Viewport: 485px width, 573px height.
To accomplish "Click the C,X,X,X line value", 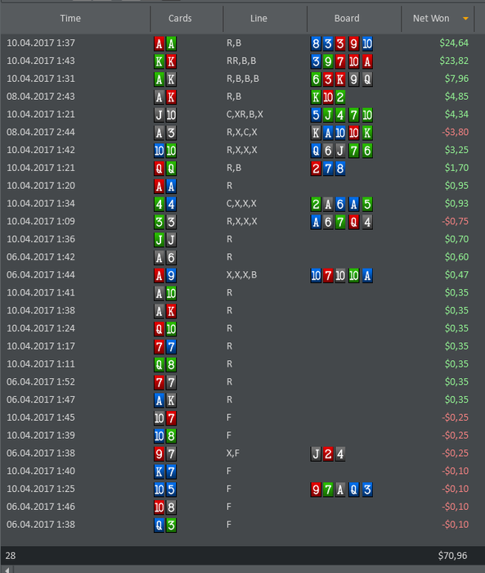I will click(241, 203).
